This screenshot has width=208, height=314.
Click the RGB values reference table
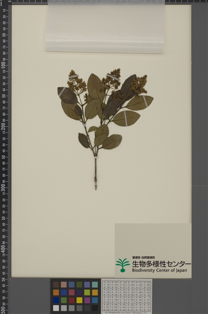[127, 296]
